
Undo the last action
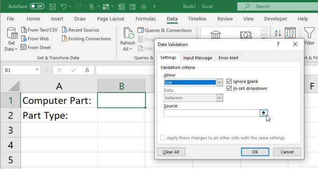click(x=63, y=7)
